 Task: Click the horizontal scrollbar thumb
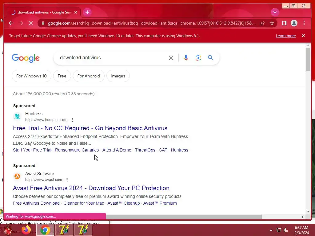[x=184, y=217]
